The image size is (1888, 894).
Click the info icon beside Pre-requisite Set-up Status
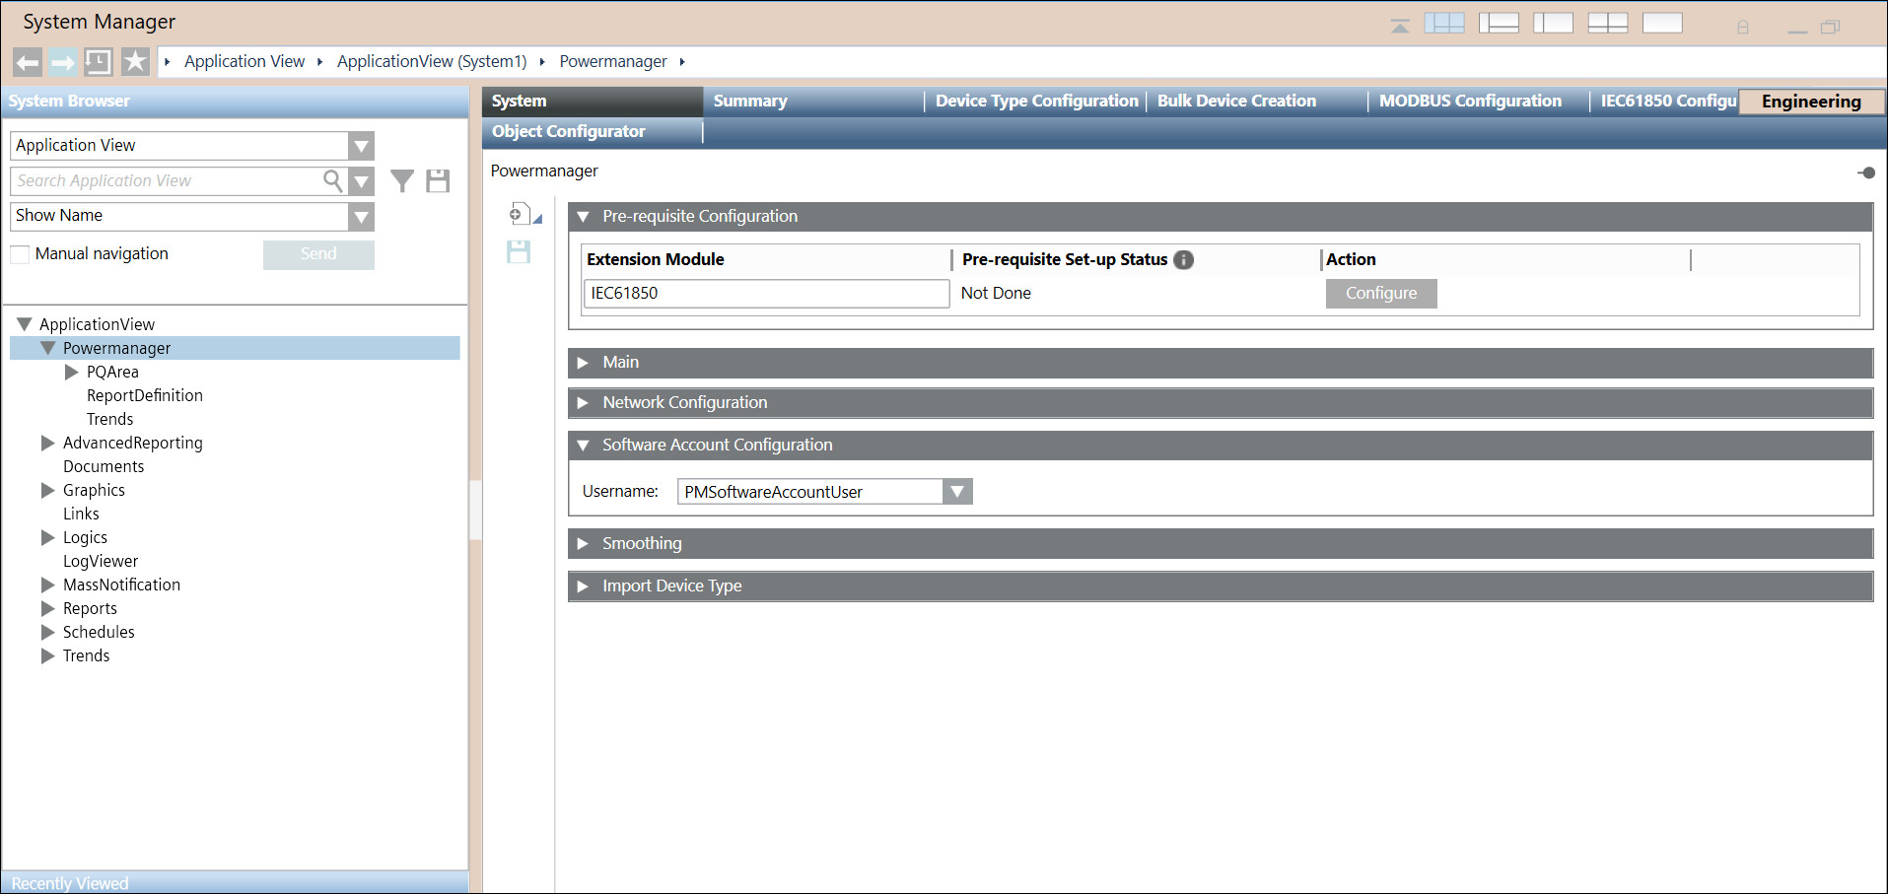click(x=1184, y=260)
